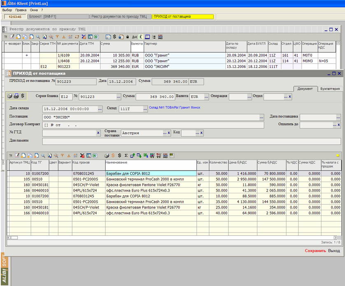Image resolution: width=345 pixels, height=286 pixels.
Task: Click print preview icon beside Серия бланка
Action: pyautogui.click(x=10, y=96)
